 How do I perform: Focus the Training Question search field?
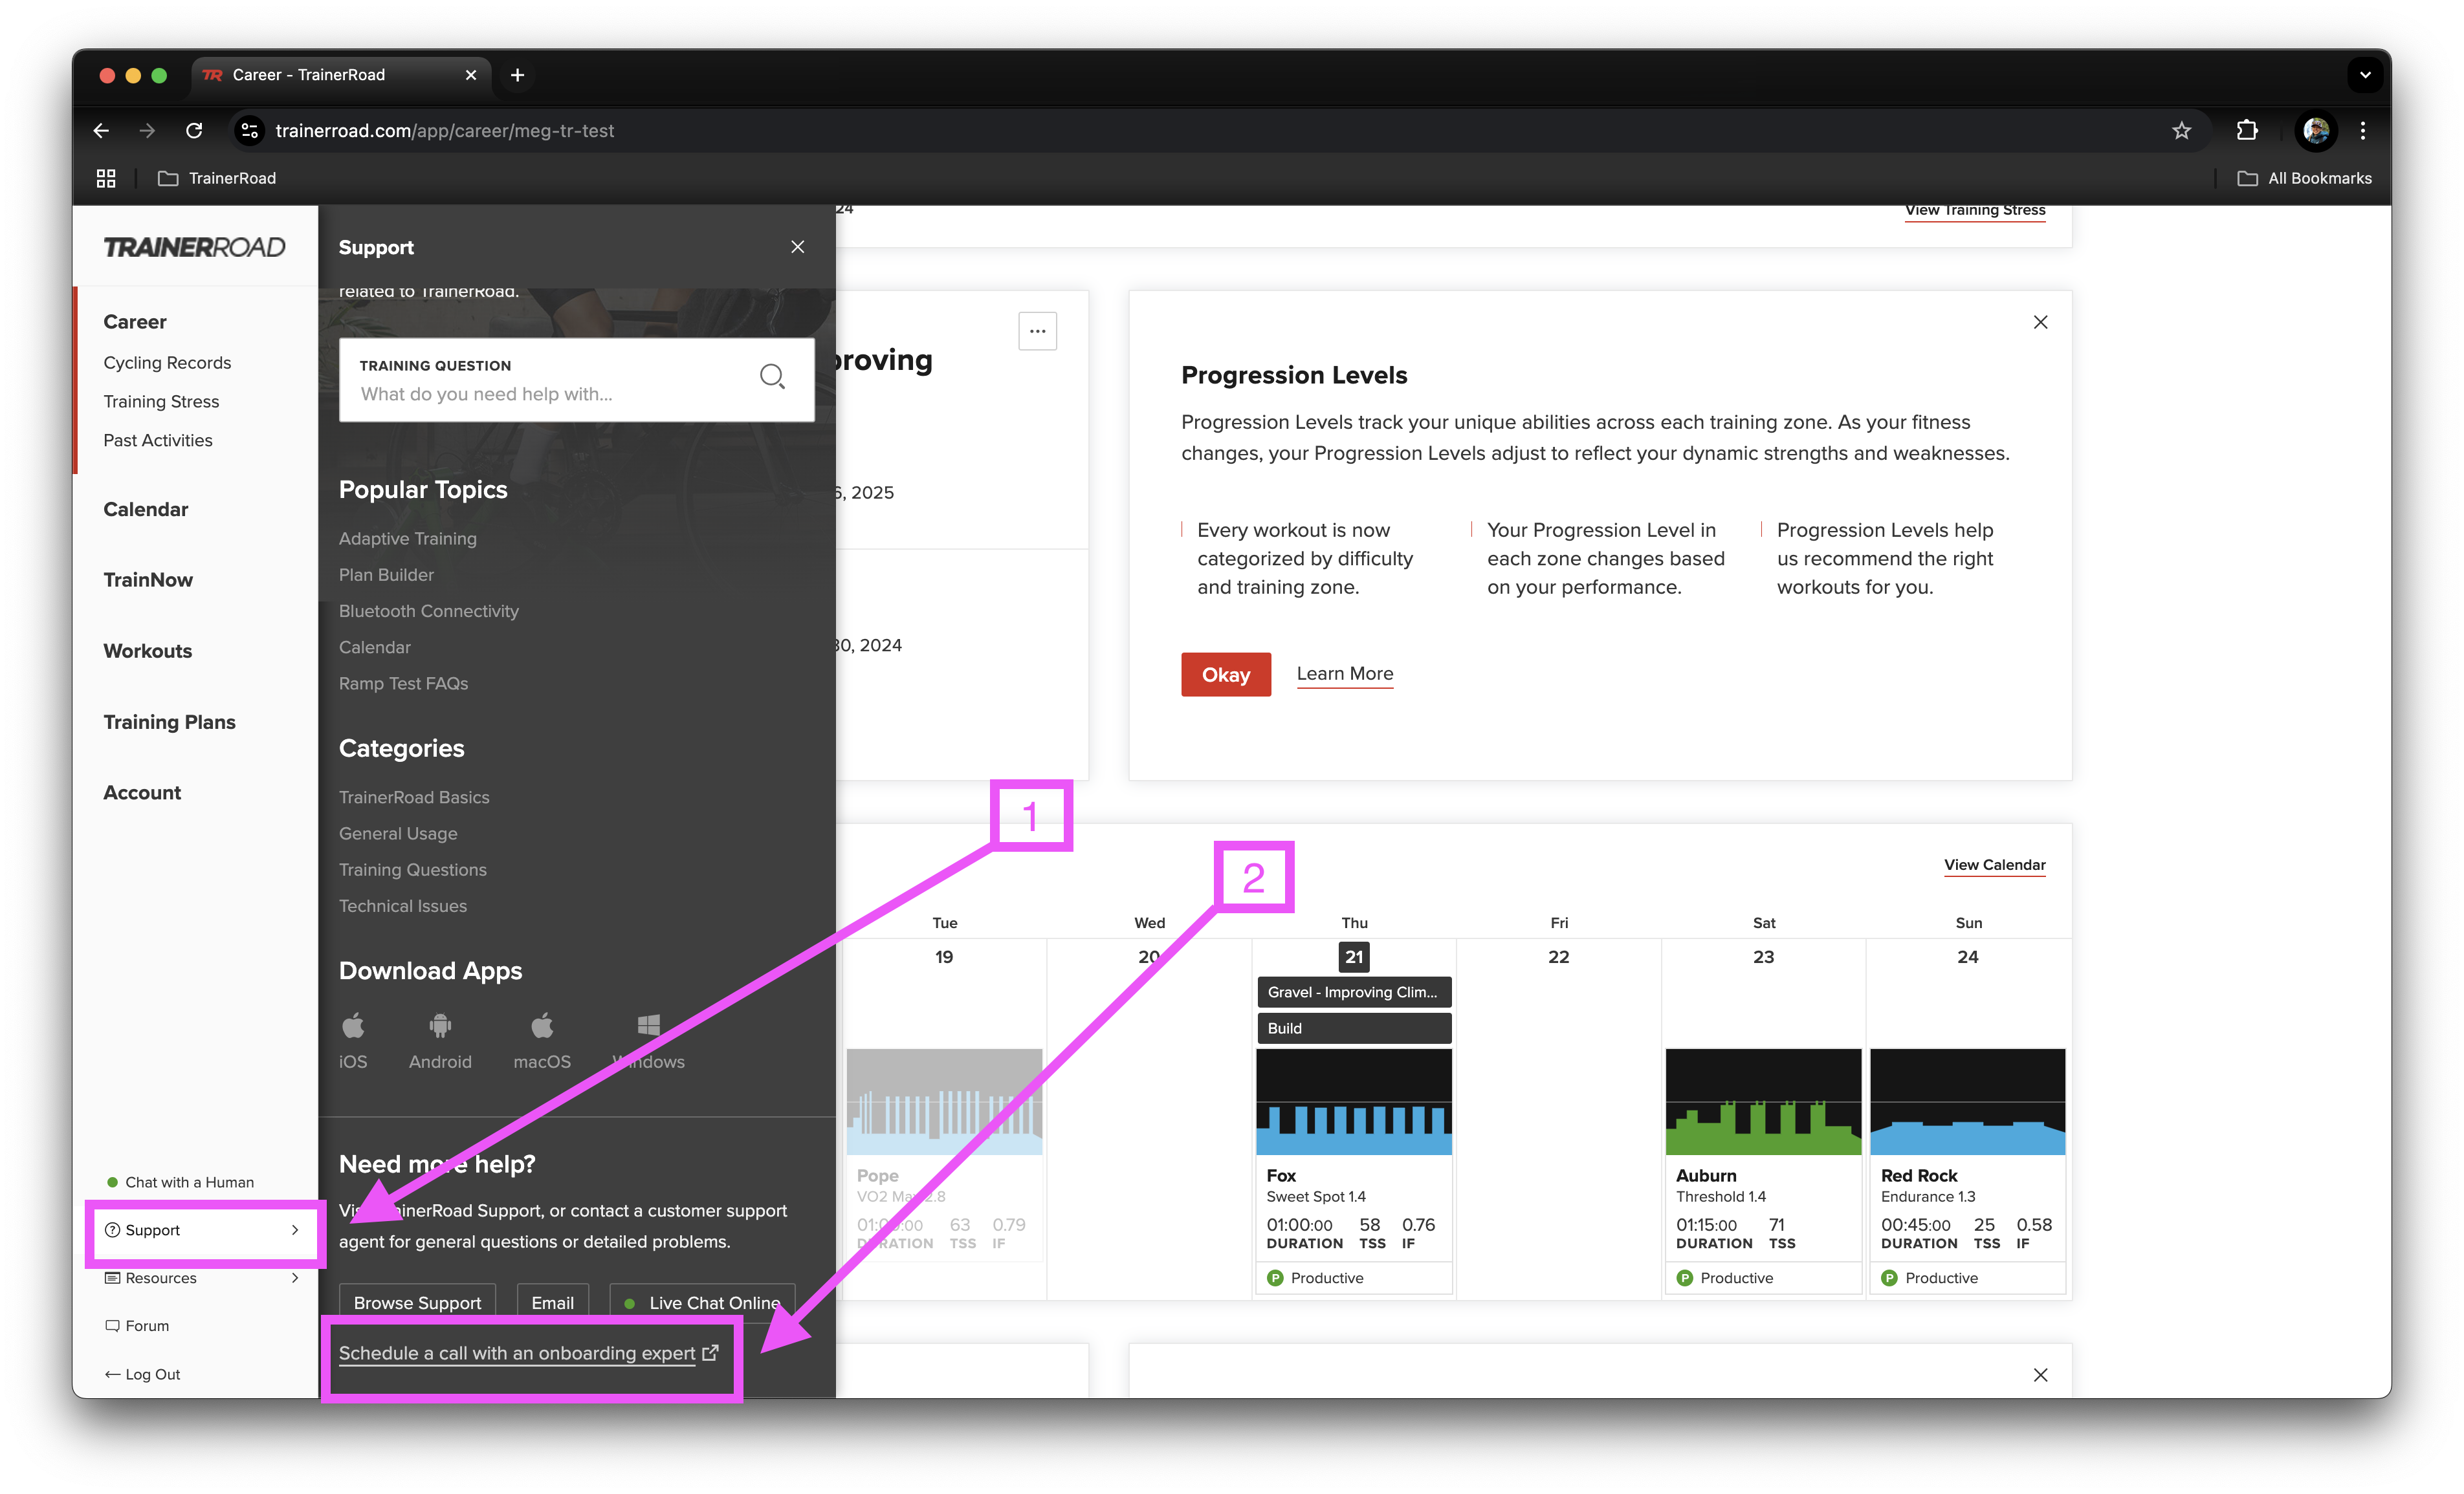pos(576,380)
